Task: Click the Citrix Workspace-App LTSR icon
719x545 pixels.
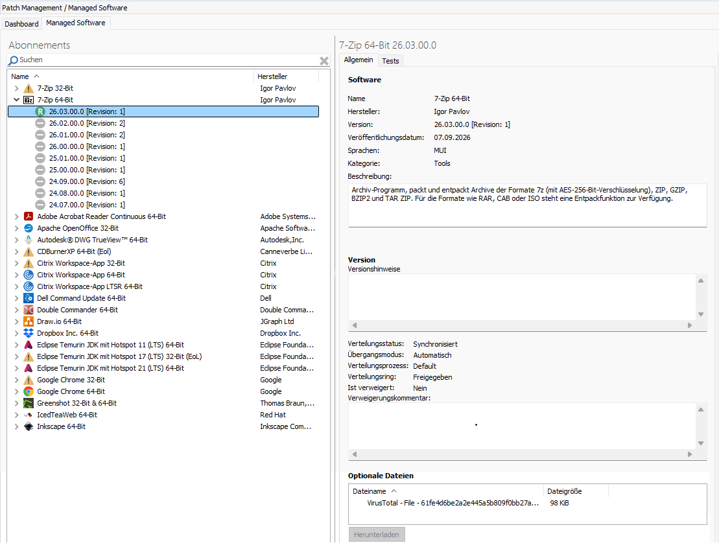Action: 29,286
